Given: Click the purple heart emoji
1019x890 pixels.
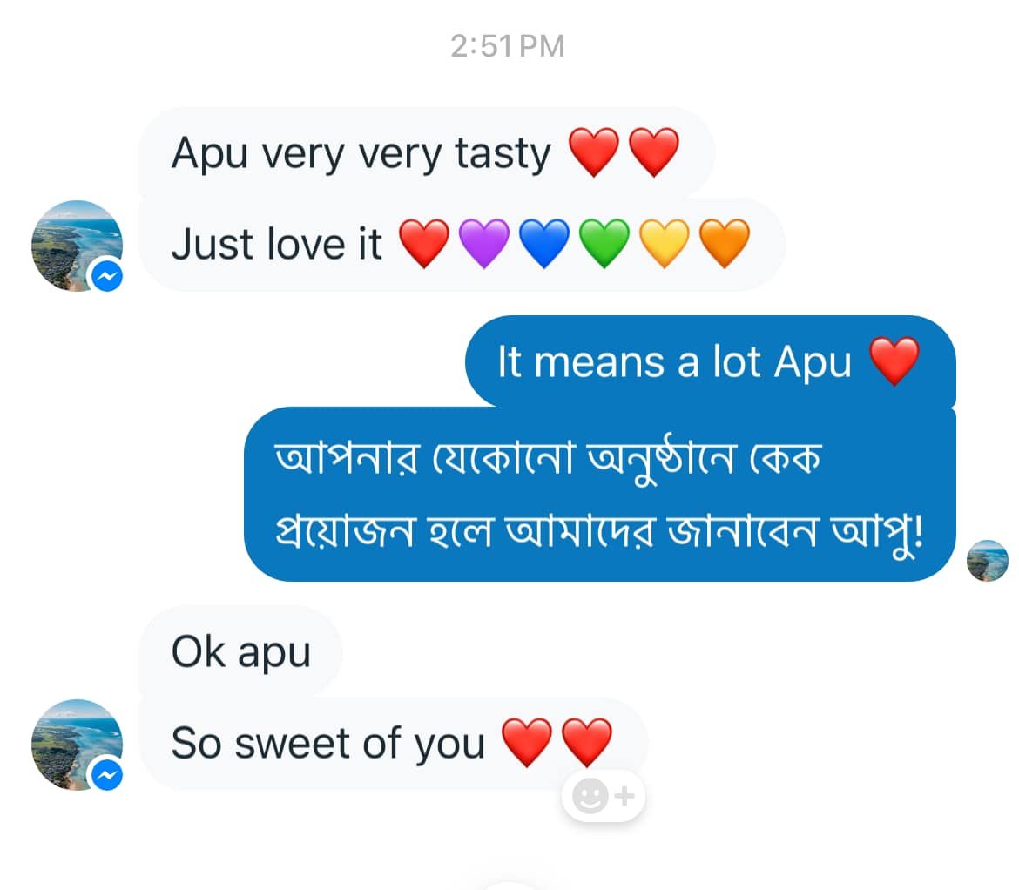Looking at the screenshot, I should point(483,244).
